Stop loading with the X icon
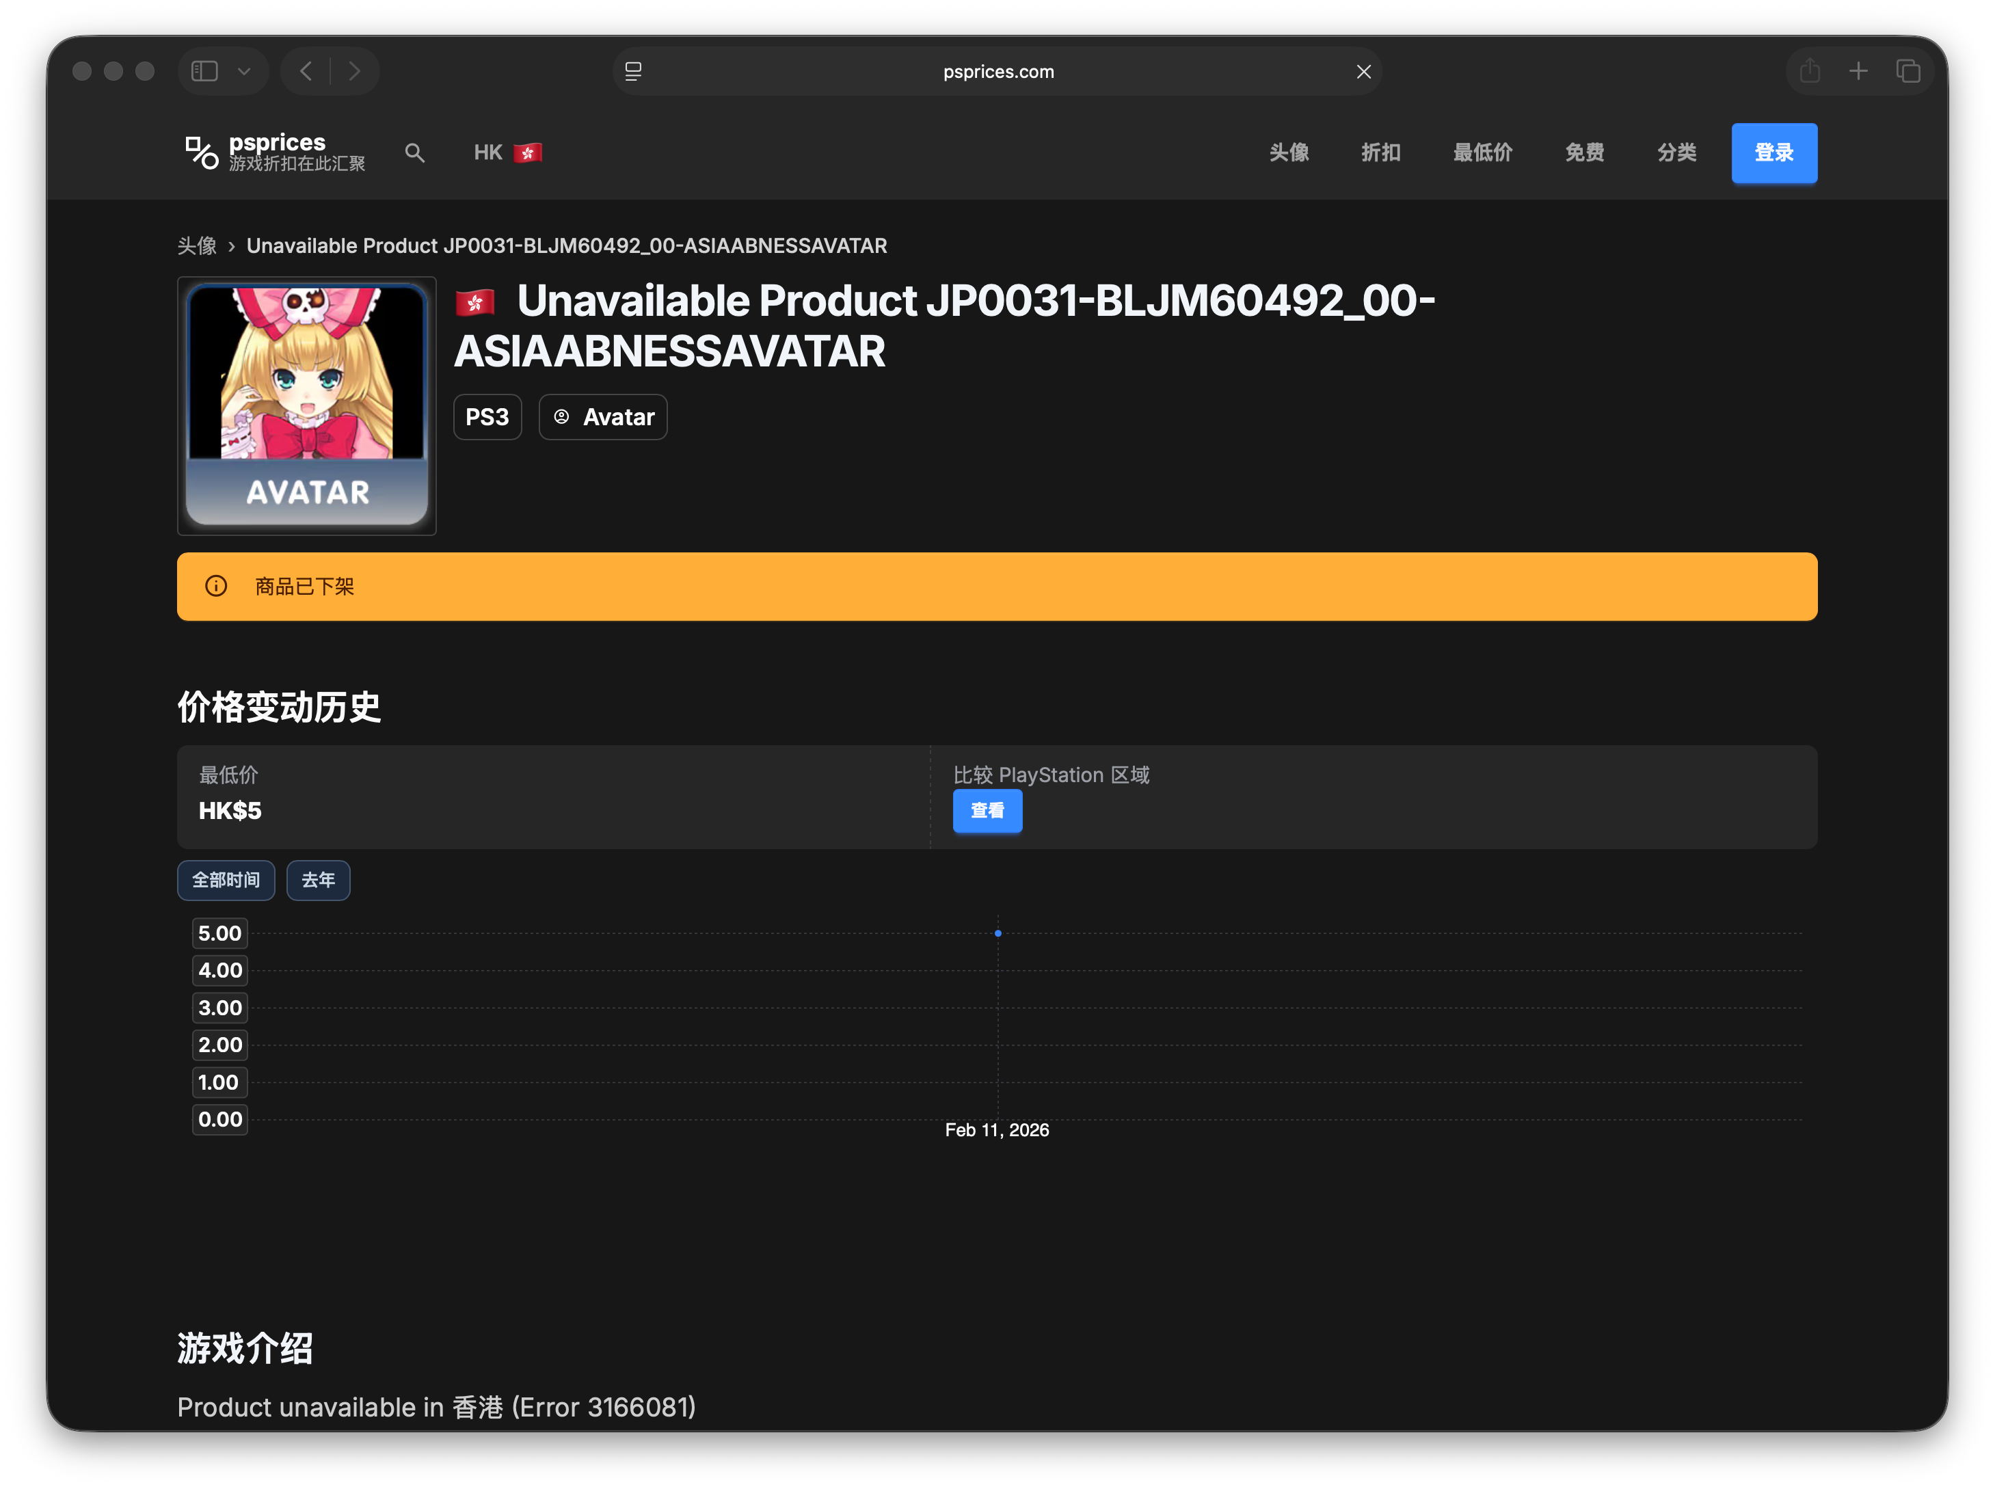The image size is (1995, 1489). pos(1363,71)
